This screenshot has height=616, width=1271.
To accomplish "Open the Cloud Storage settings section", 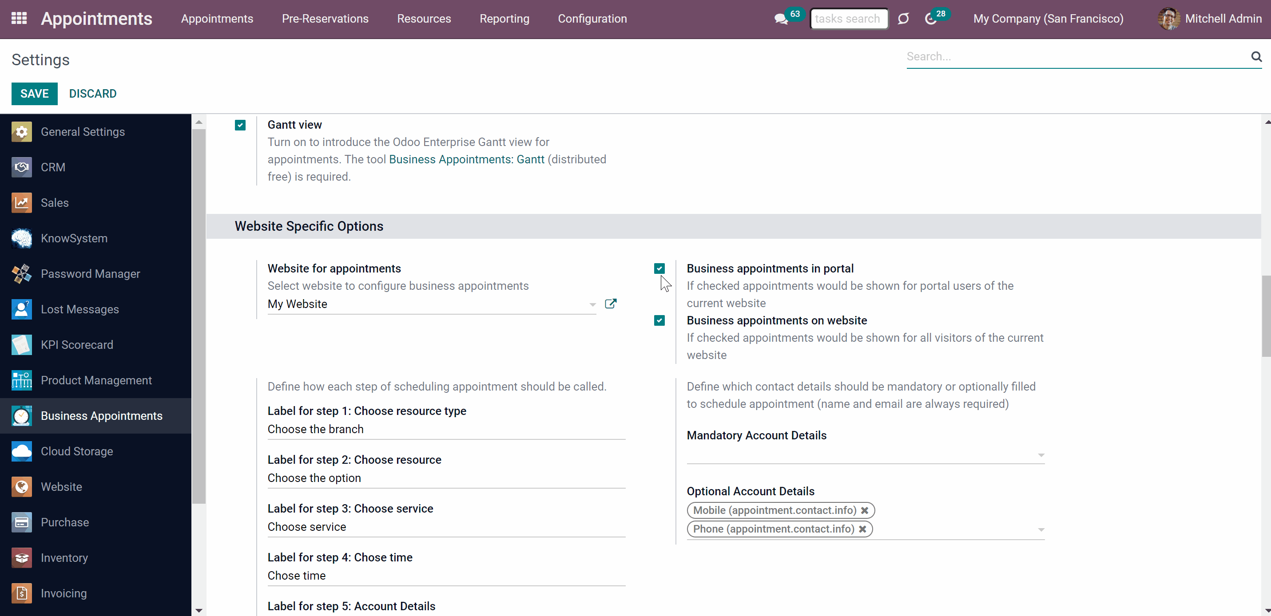I will (x=96, y=451).
